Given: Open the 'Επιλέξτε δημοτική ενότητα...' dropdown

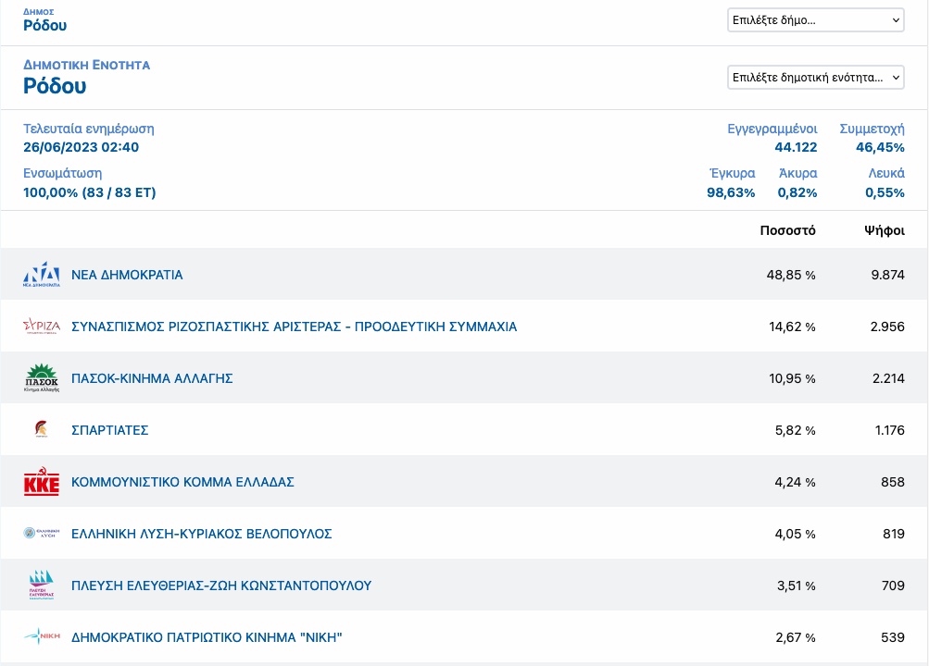Looking at the screenshot, I should (816, 78).
